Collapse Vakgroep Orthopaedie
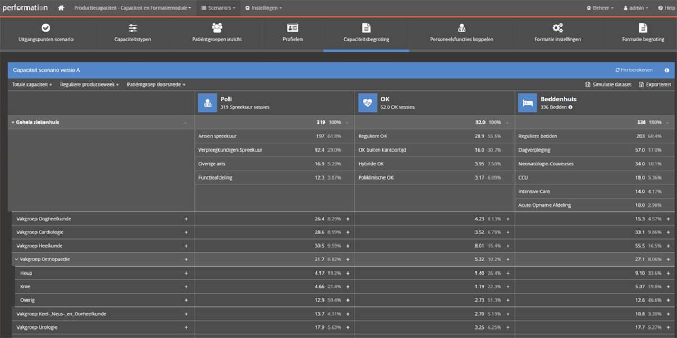677x338 pixels. (x=16, y=259)
